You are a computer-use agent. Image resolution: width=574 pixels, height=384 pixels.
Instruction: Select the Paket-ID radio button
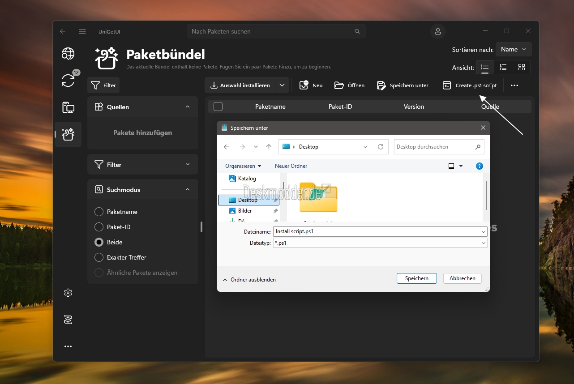click(x=99, y=227)
